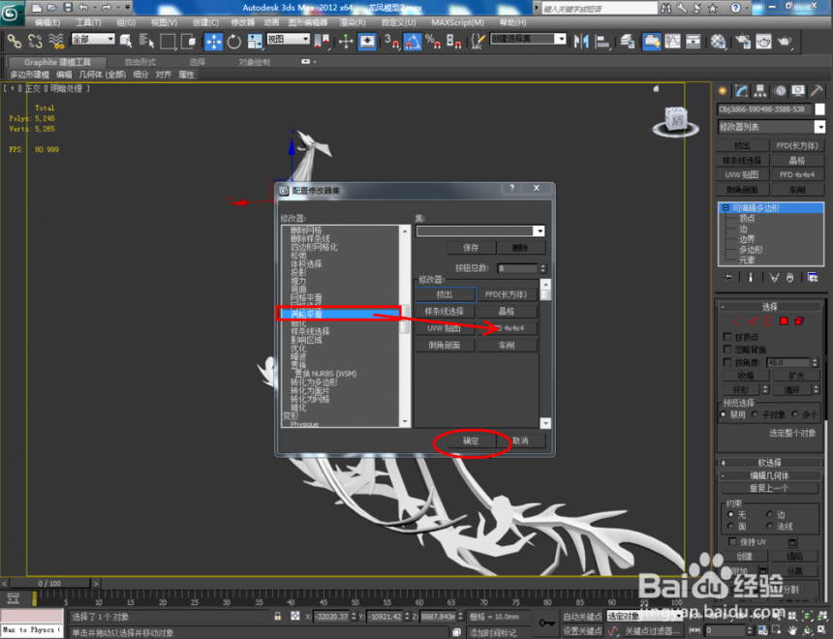Click the Align tool icon
The height and width of the screenshot is (639, 833).
tap(602, 42)
